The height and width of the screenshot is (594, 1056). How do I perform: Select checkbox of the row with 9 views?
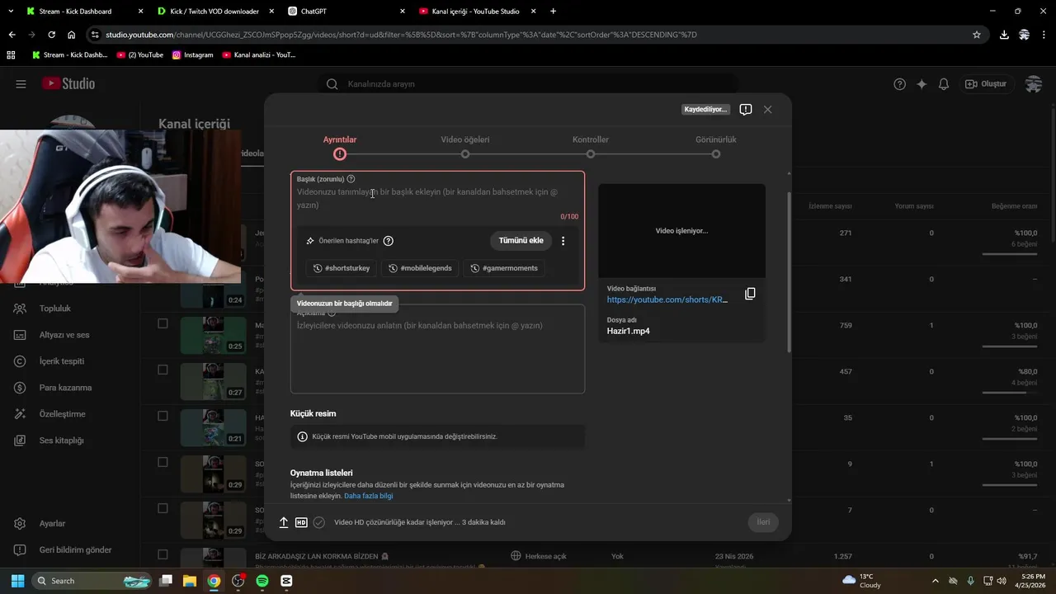pos(163,462)
